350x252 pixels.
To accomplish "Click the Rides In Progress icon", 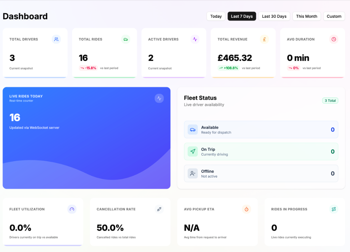I will 334,209.
